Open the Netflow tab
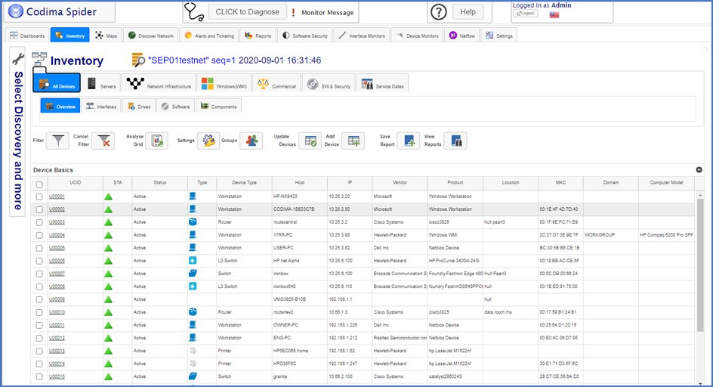The image size is (713, 387). [x=462, y=36]
